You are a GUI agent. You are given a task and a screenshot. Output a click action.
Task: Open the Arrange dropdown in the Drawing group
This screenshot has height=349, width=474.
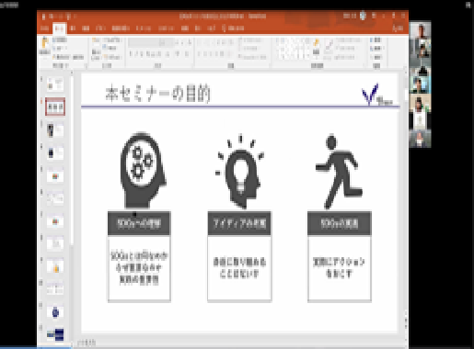[316, 48]
